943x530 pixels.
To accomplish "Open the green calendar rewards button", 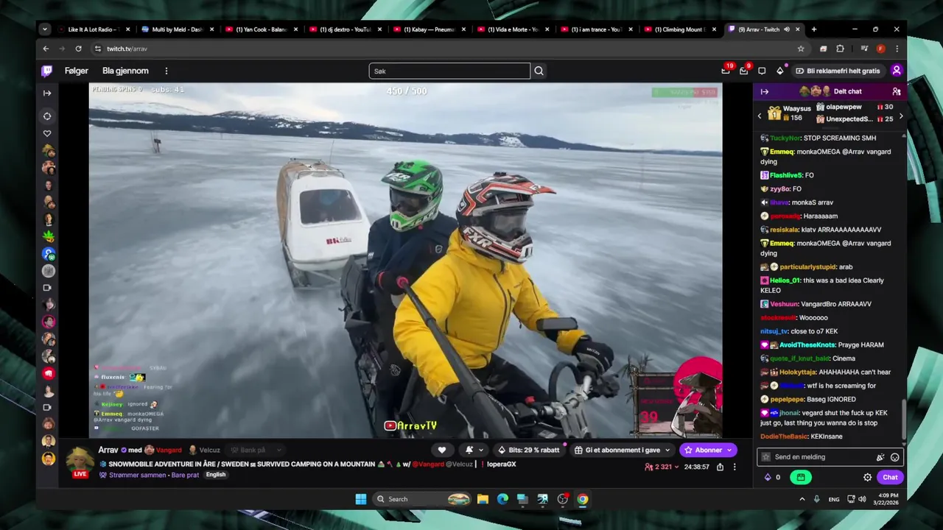I will (800, 477).
